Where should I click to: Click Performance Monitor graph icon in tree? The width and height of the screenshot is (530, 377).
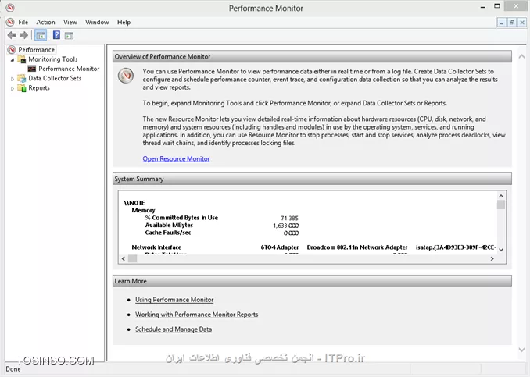pyautogui.click(x=32, y=69)
